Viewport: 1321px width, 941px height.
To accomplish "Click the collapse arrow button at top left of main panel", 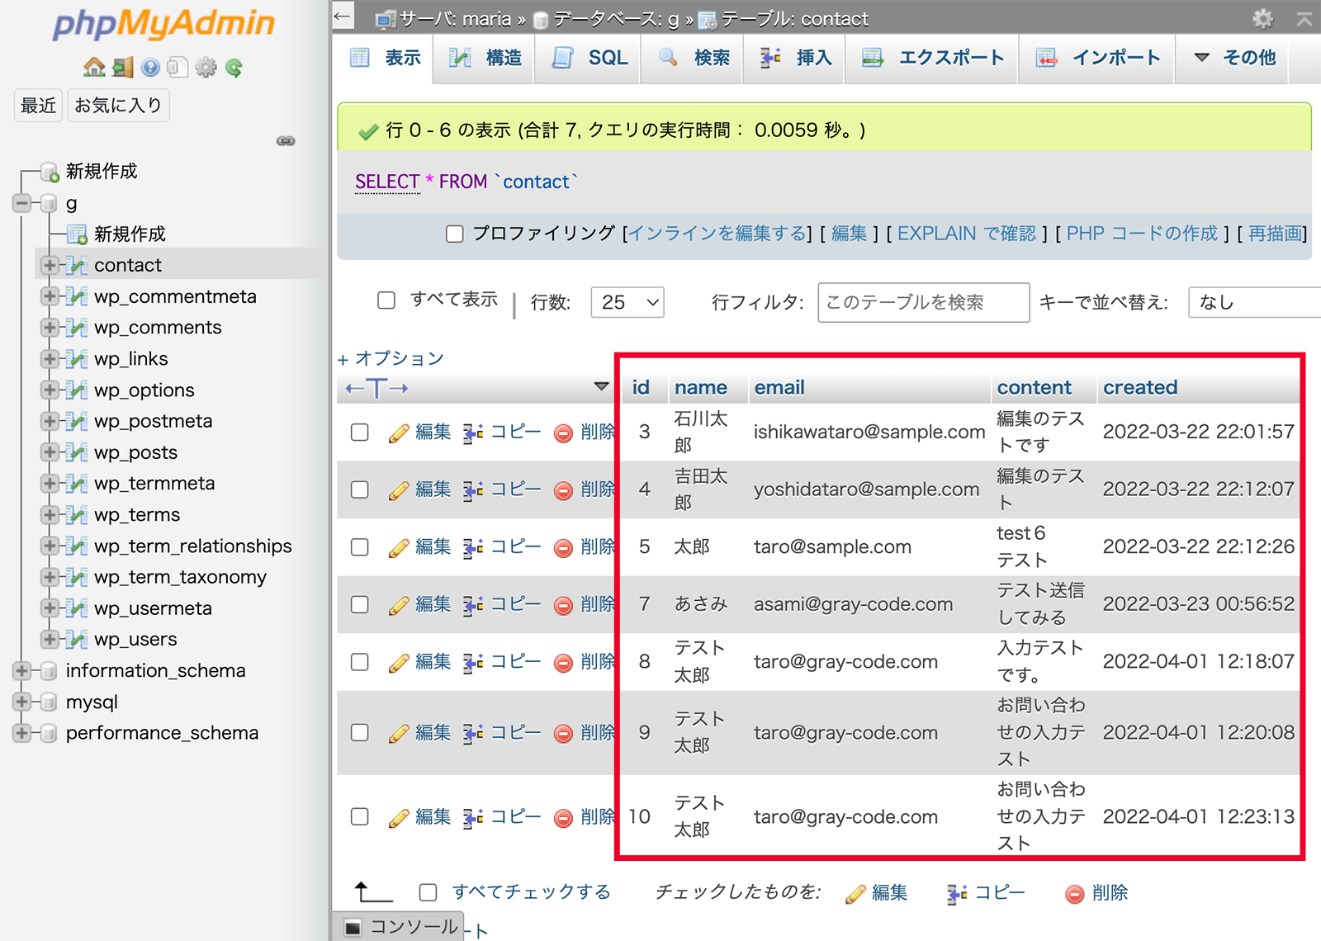I will [x=343, y=16].
